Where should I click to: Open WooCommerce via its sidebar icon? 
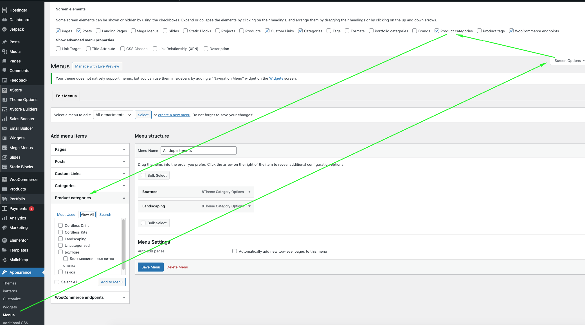click(x=5, y=180)
